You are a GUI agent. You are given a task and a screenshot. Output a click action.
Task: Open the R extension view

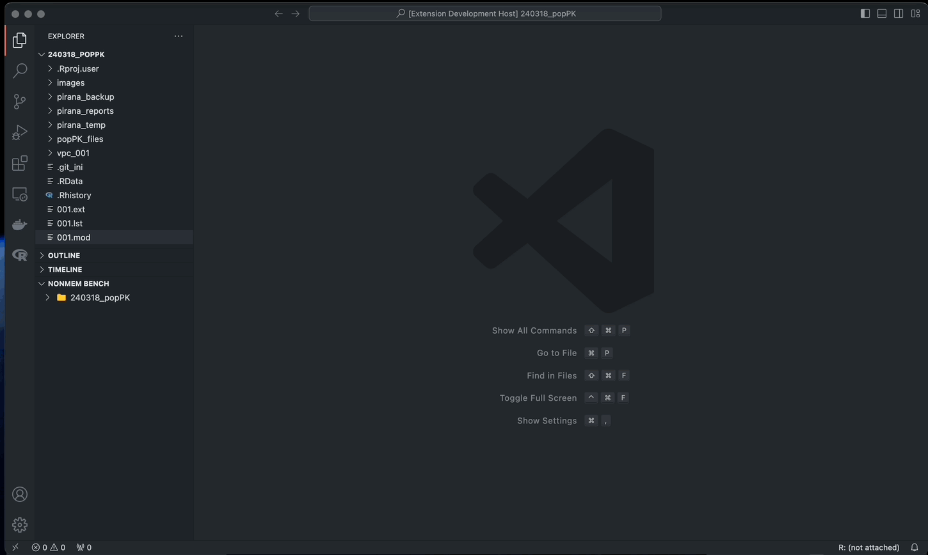point(20,255)
